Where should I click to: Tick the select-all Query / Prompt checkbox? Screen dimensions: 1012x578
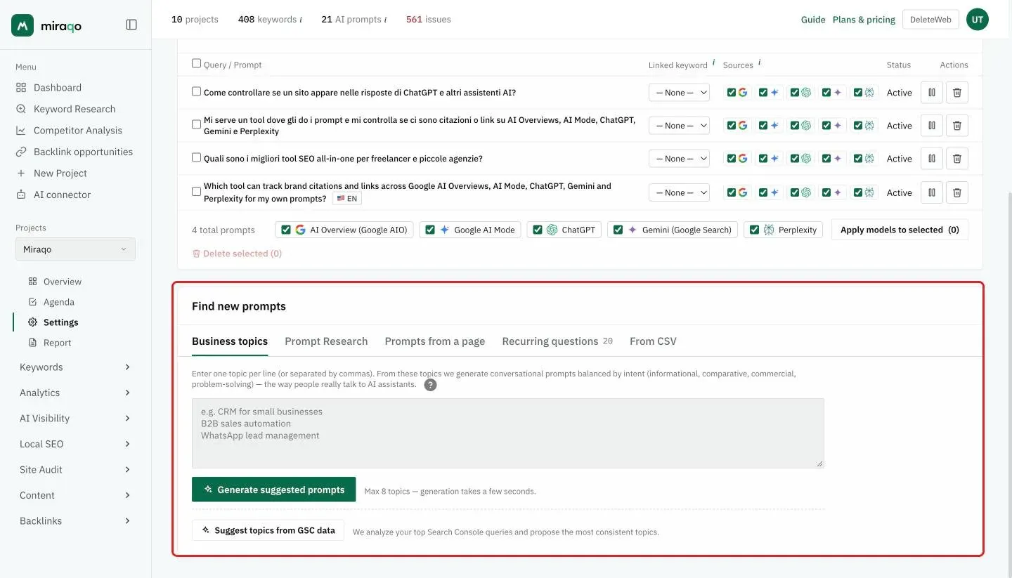196,63
